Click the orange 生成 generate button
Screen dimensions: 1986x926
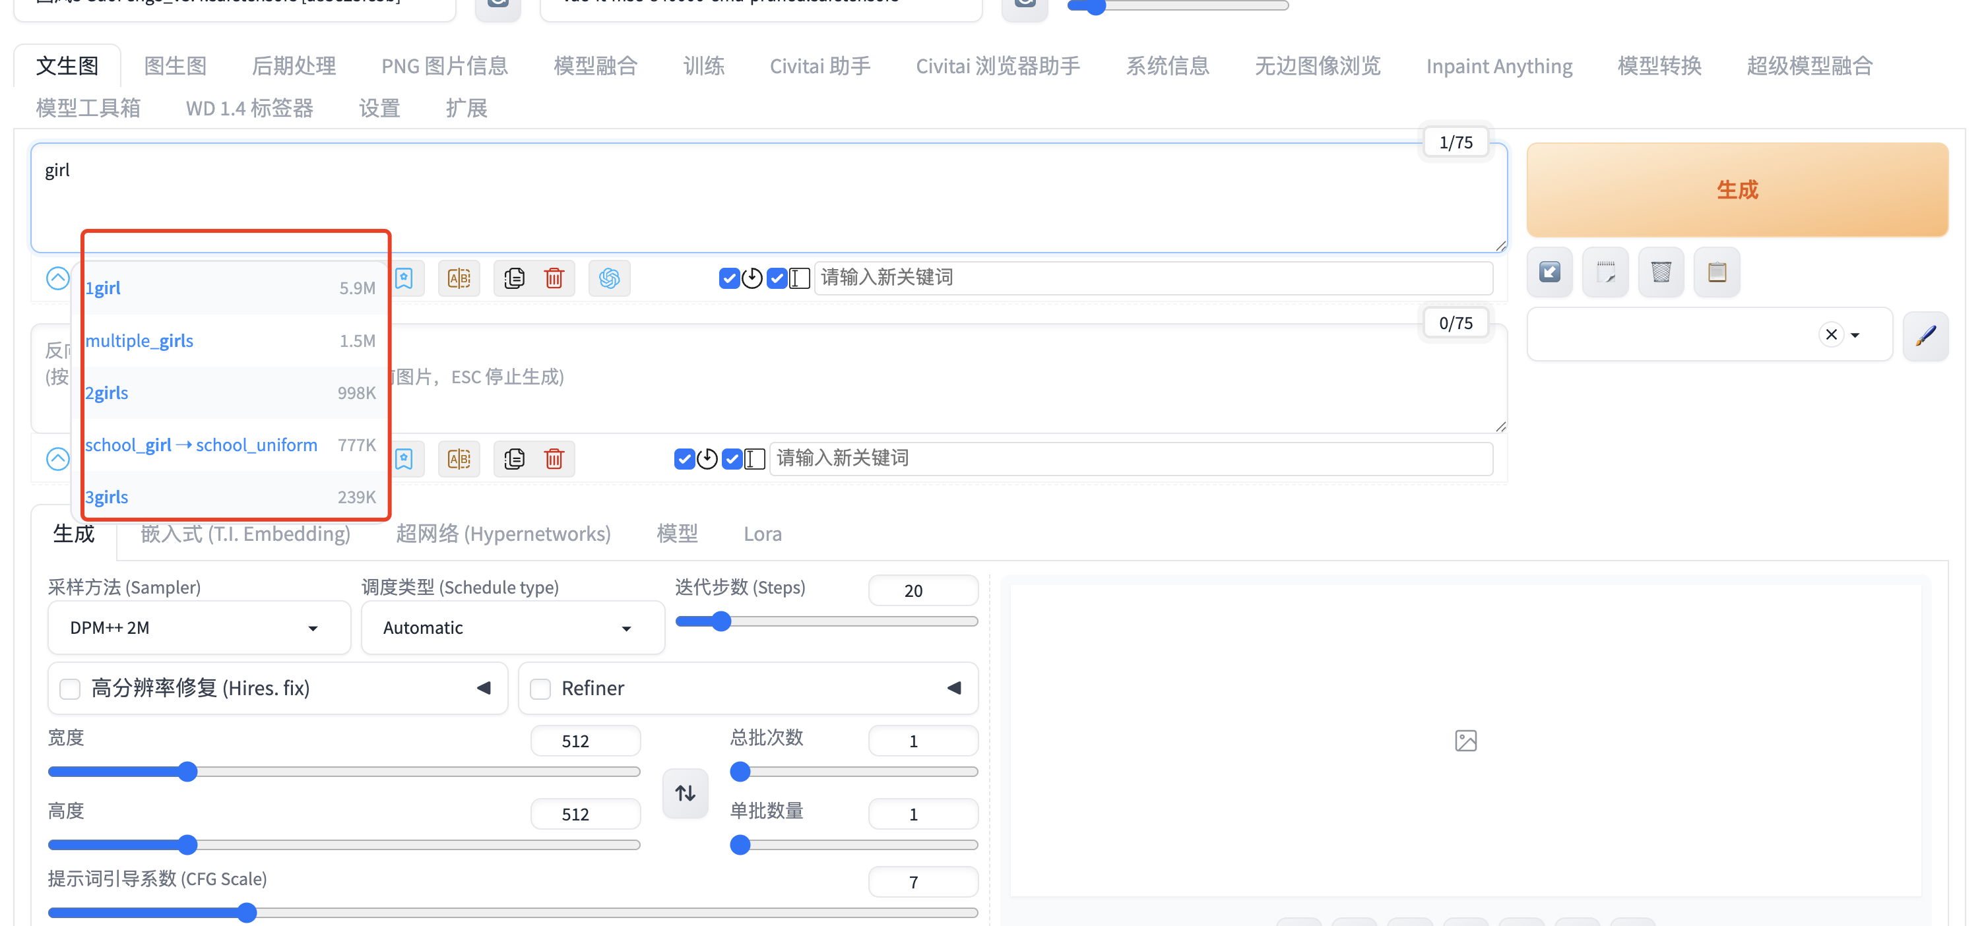(1736, 189)
